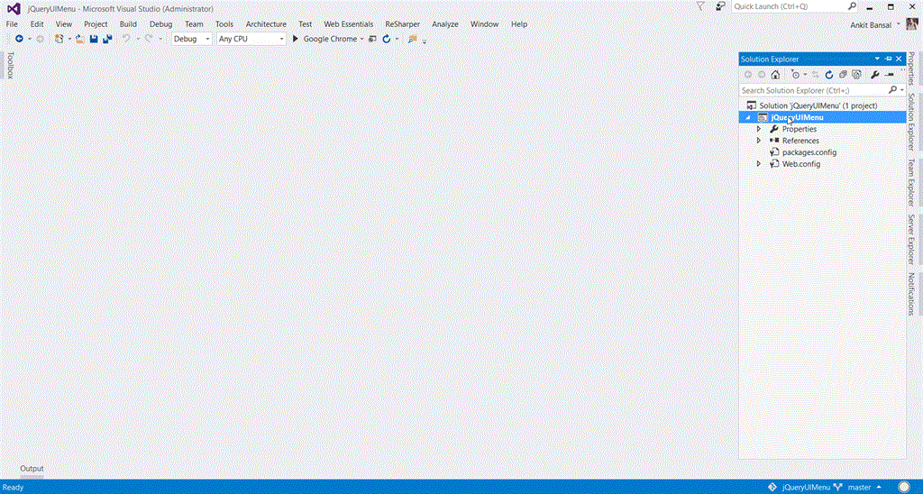923x494 pixels.
Task: Open the Google Chrome browser target dropdown arrow
Action: (361, 39)
